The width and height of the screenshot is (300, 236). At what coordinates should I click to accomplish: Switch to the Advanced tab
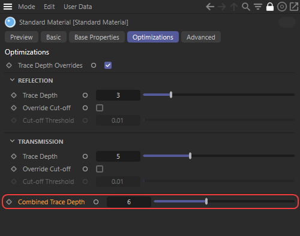pyautogui.click(x=201, y=37)
